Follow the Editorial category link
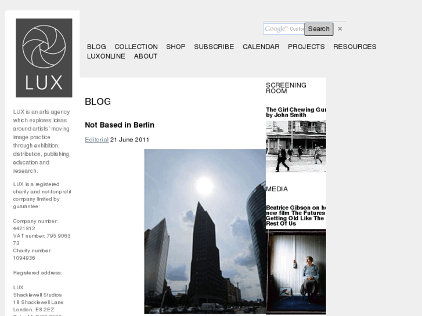Screen dimensions: 422x316 96,140
